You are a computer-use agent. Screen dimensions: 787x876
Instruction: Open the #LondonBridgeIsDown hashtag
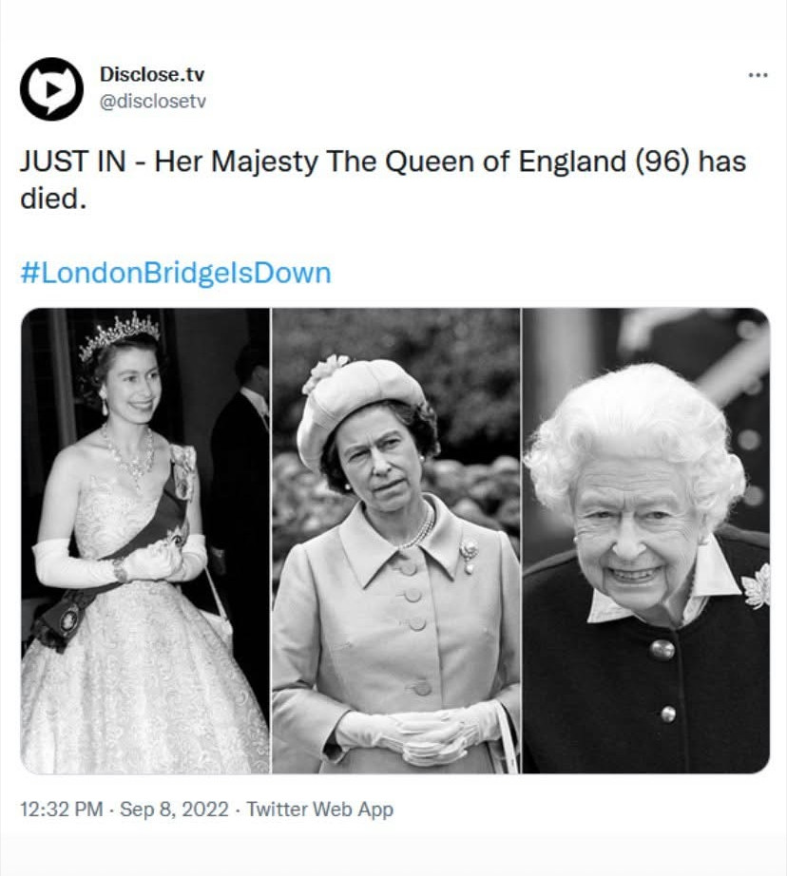pos(176,274)
